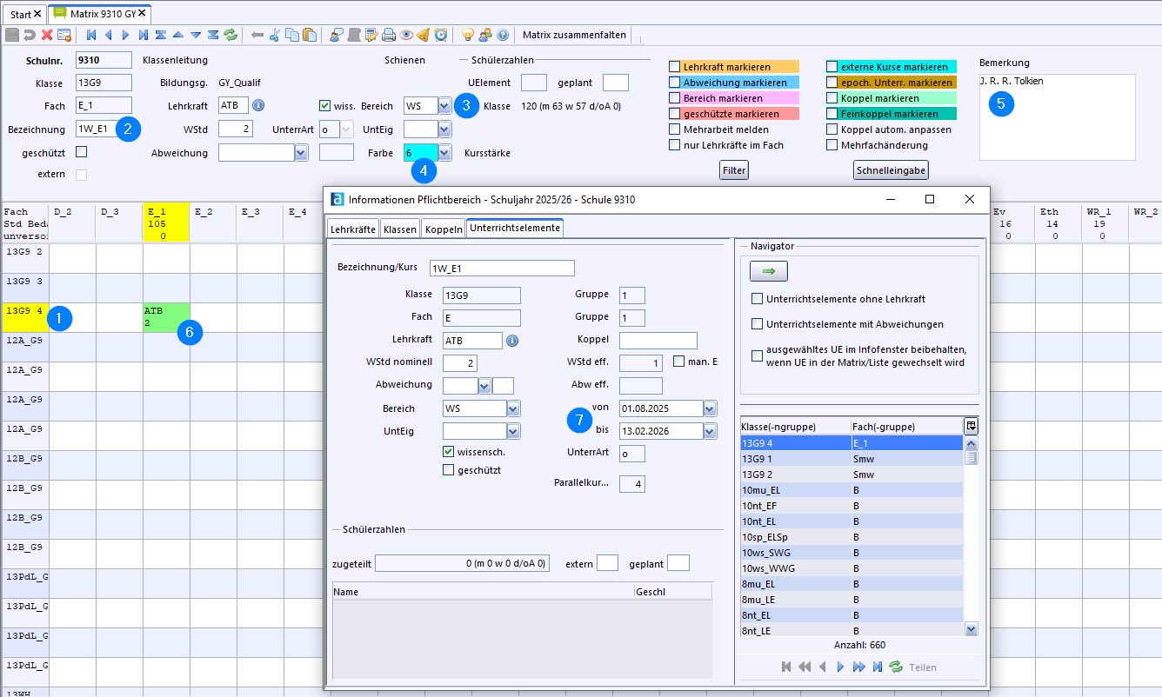Screen dimensions: 1162x697
Task: Click the blue question mark help icon
Action: point(503,35)
